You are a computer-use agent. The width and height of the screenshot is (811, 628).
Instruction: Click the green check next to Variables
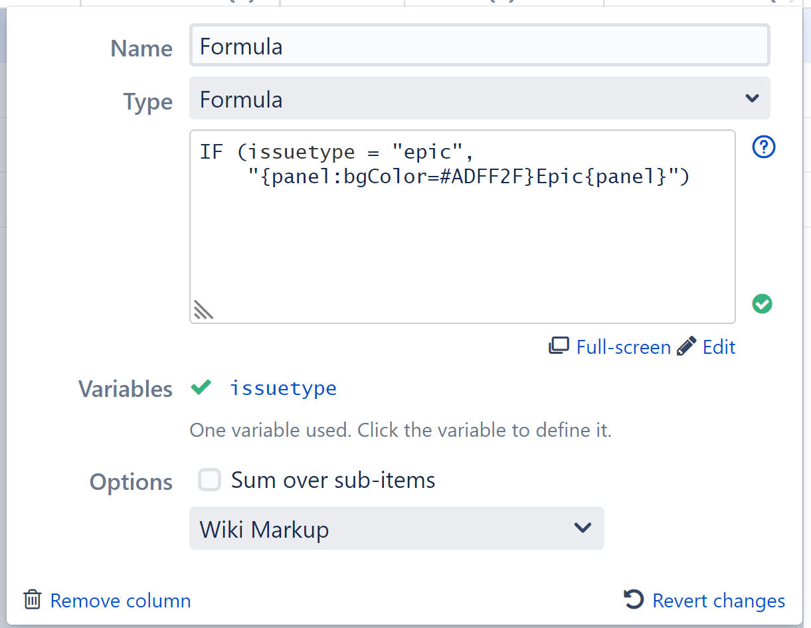201,388
